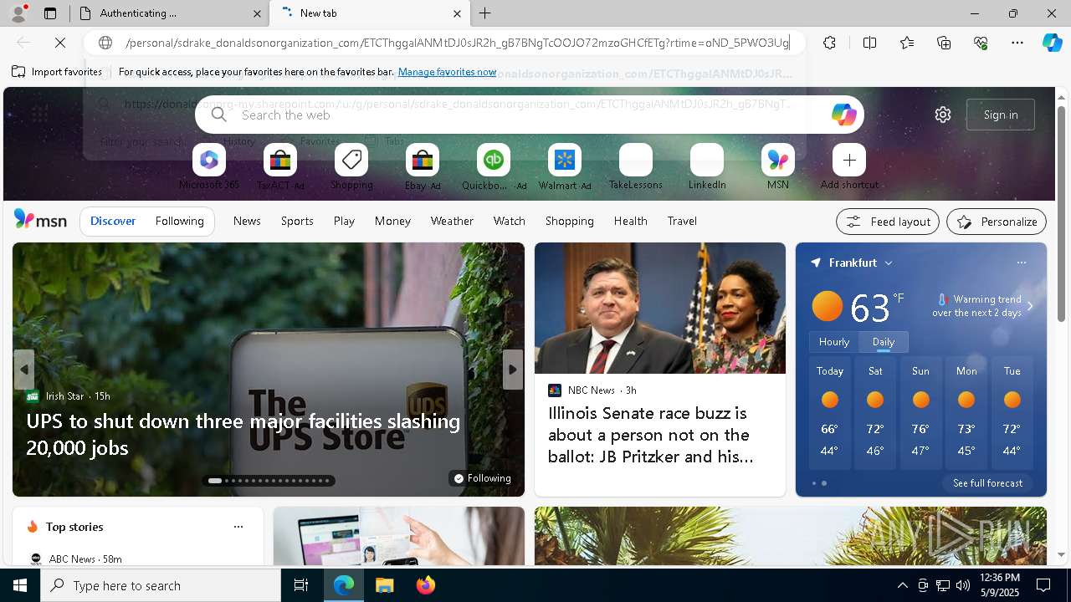1071x602 pixels.
Task: Switch weather to Hourly
Action: click(834, 342)
